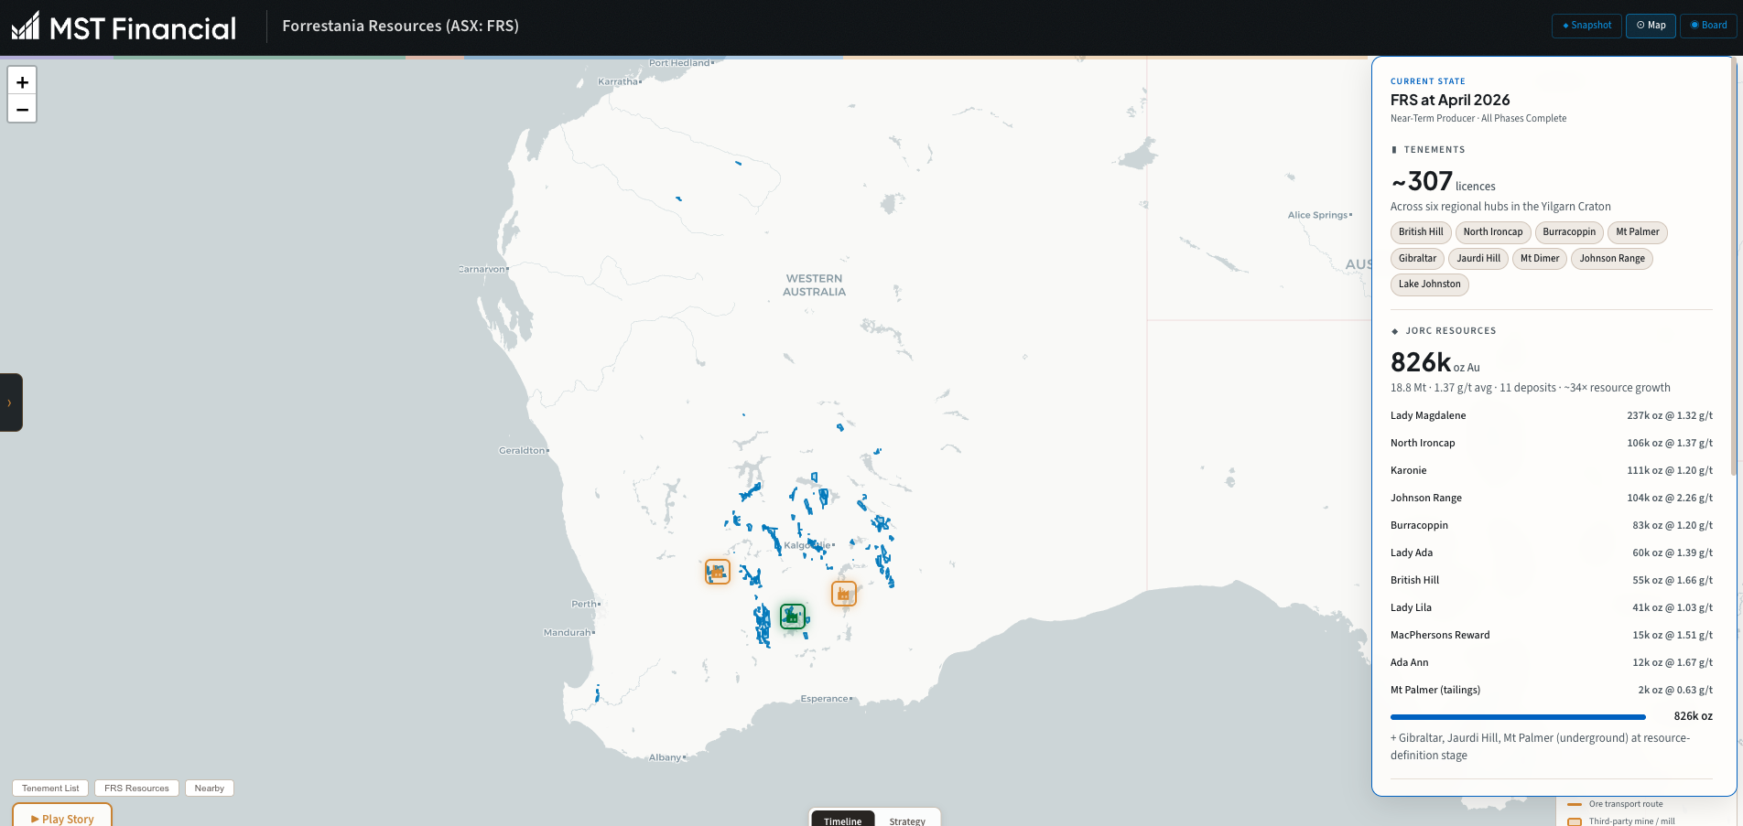Image resolution: width=1743 pixels, height=826 pixels.
Task: Click the 826k oz Au headline figure
Action: [x=1434, y=362]
